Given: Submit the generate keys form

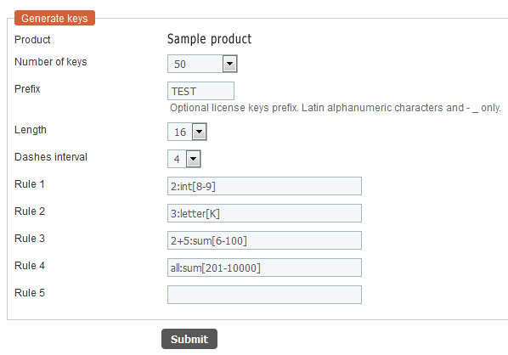Looking at the screenshot, I should point(189,339).
